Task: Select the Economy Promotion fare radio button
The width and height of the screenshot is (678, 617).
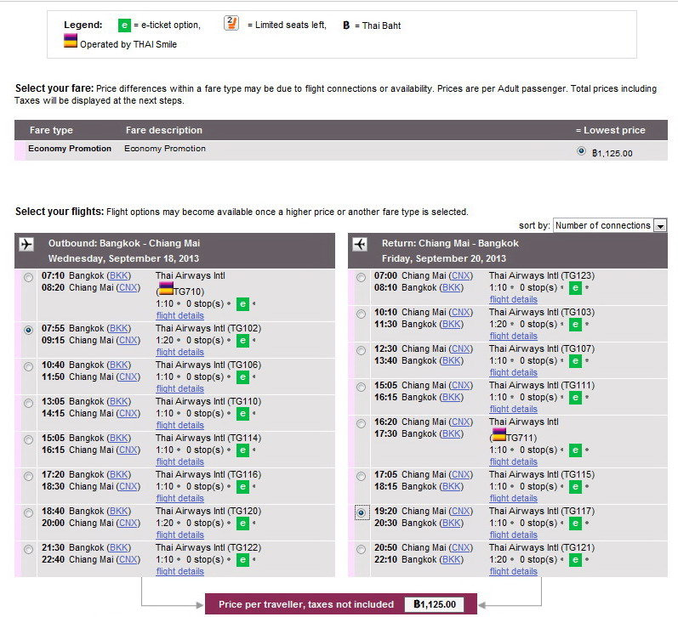Action: 581,151
